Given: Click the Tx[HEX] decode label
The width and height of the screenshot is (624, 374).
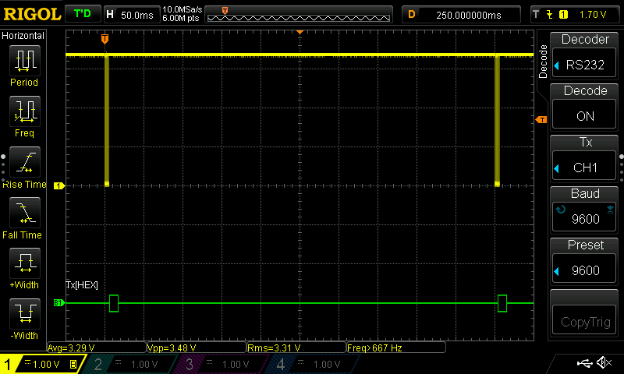Looking at the screenshot, I should coord(82,284).
